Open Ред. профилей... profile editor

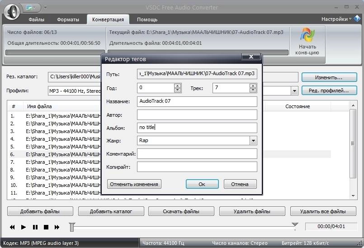329,91
